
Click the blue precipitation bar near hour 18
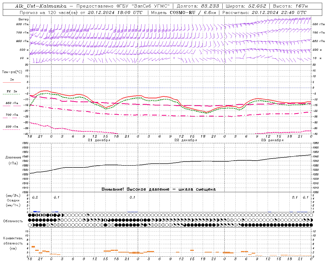pos(35,212)
